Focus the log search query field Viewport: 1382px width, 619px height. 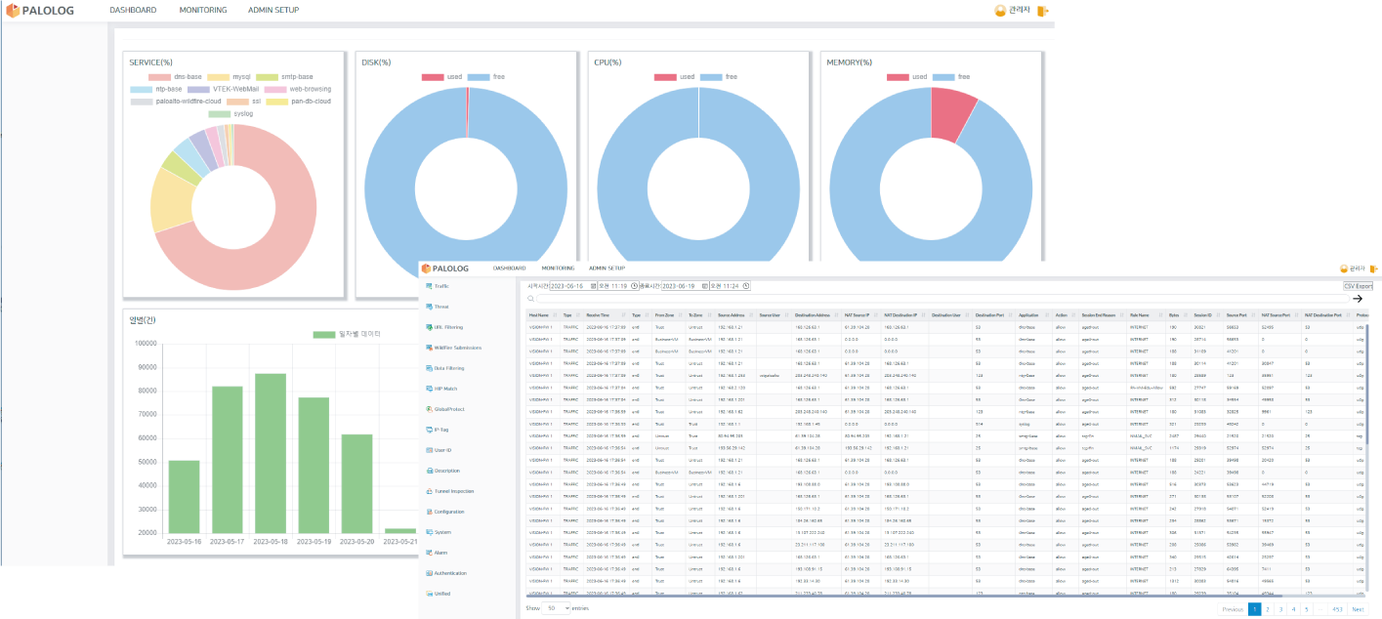coord(941,299)
